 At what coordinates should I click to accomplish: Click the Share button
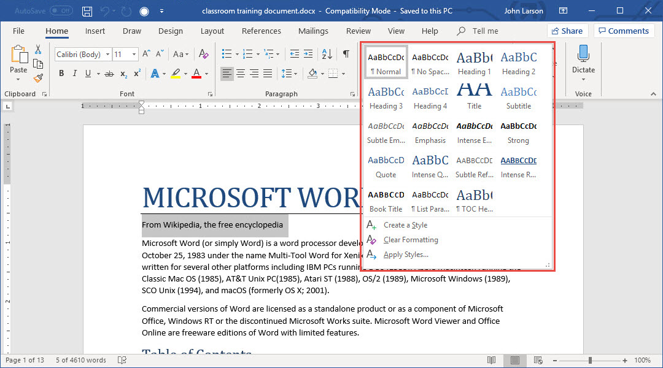(567, 31)
